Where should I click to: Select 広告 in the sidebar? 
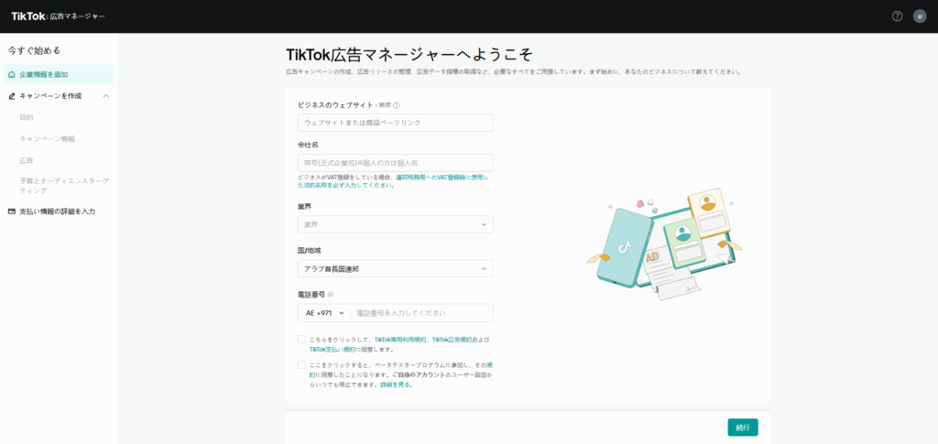[x=27, y=160]
